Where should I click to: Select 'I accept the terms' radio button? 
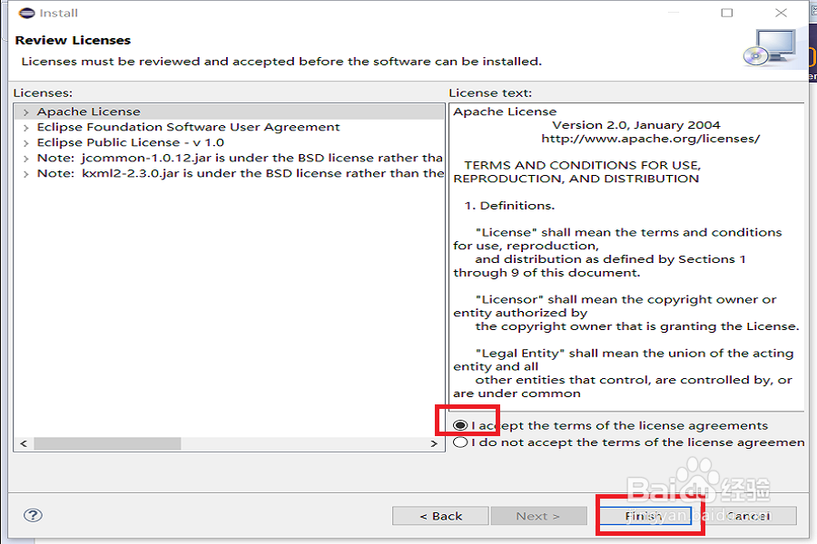460,425
